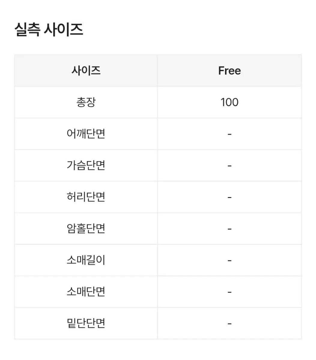316x360 pixels.
Task: Click the 총장 row label
Action: (x=86, y=102)
